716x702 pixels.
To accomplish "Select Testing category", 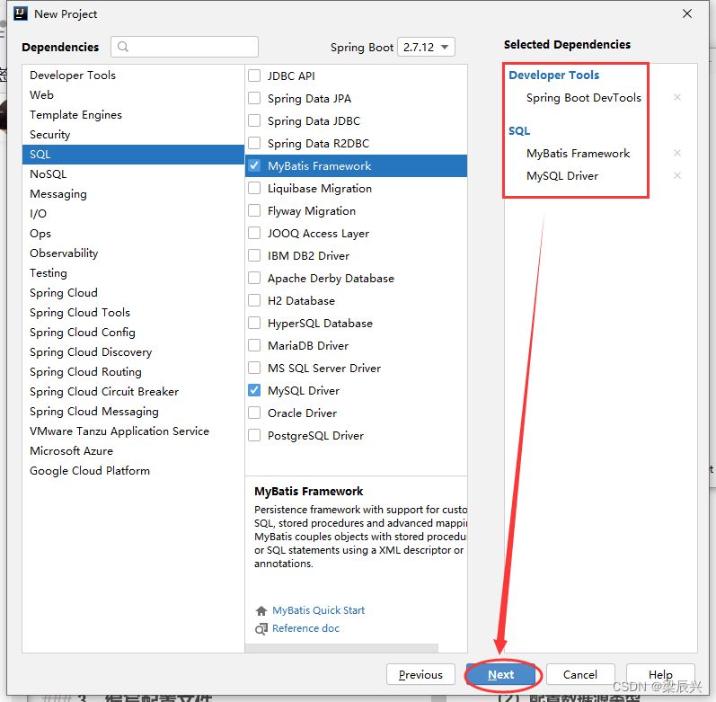I will [x=133, y=273].
